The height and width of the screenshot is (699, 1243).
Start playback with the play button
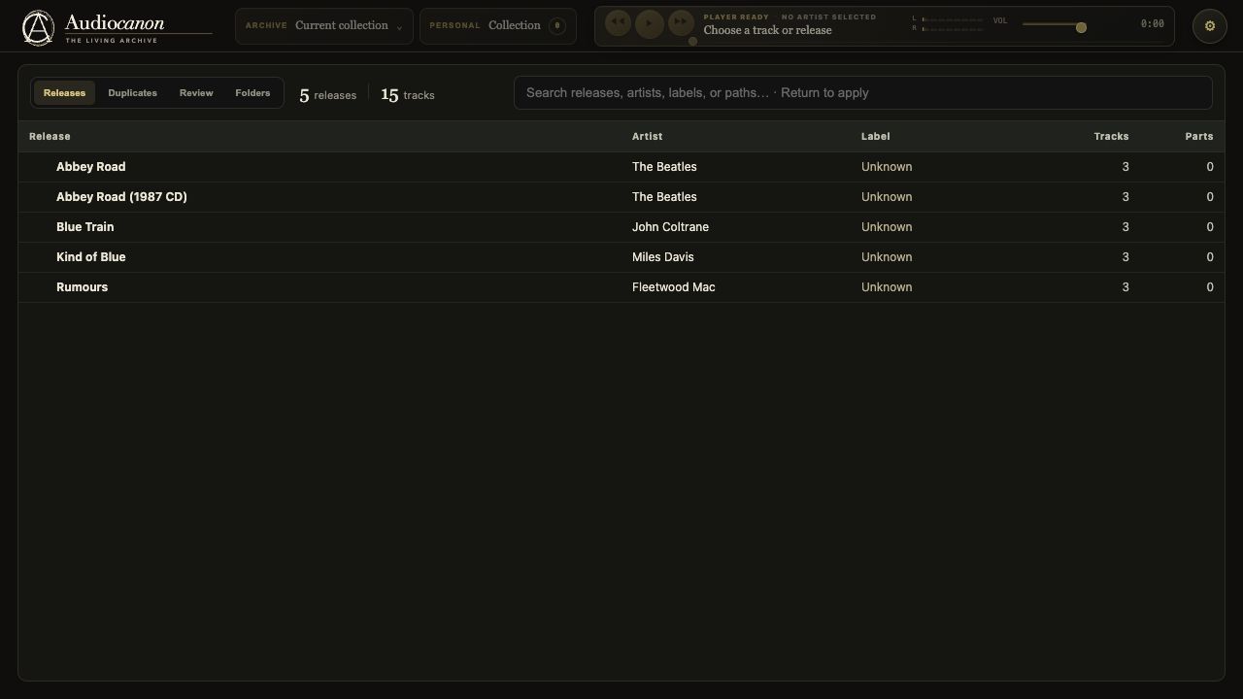[650, 23]
